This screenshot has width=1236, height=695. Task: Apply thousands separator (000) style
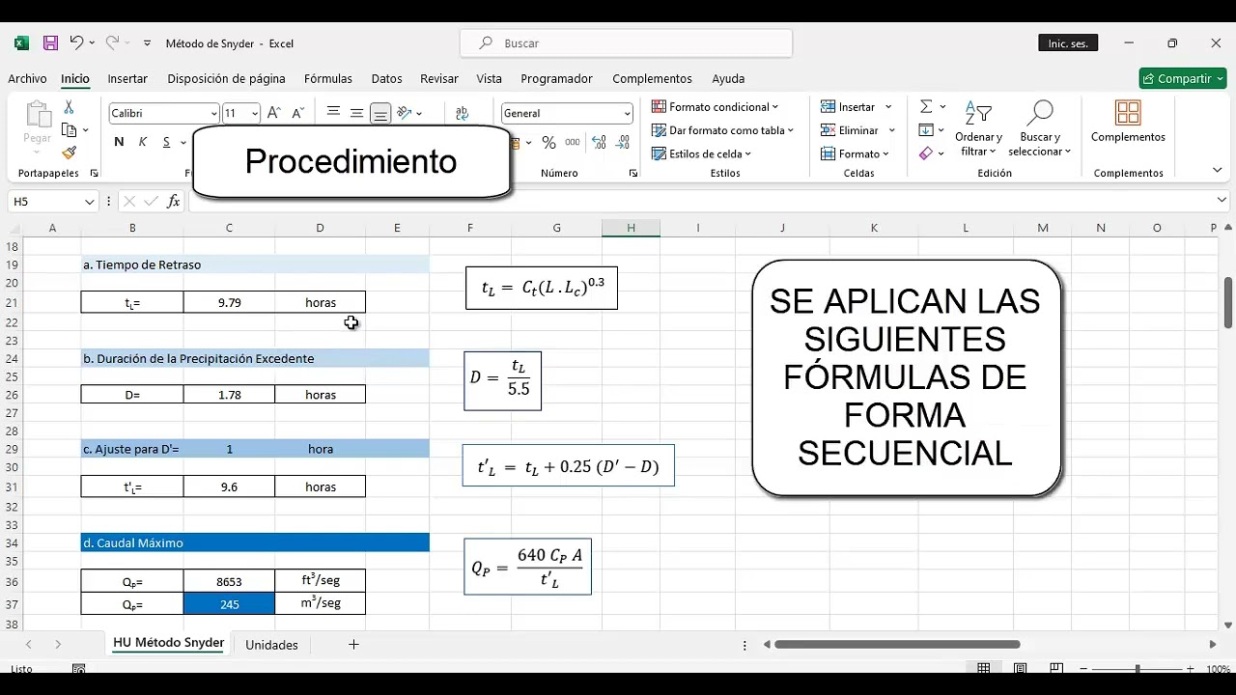[x=573, y=143]
